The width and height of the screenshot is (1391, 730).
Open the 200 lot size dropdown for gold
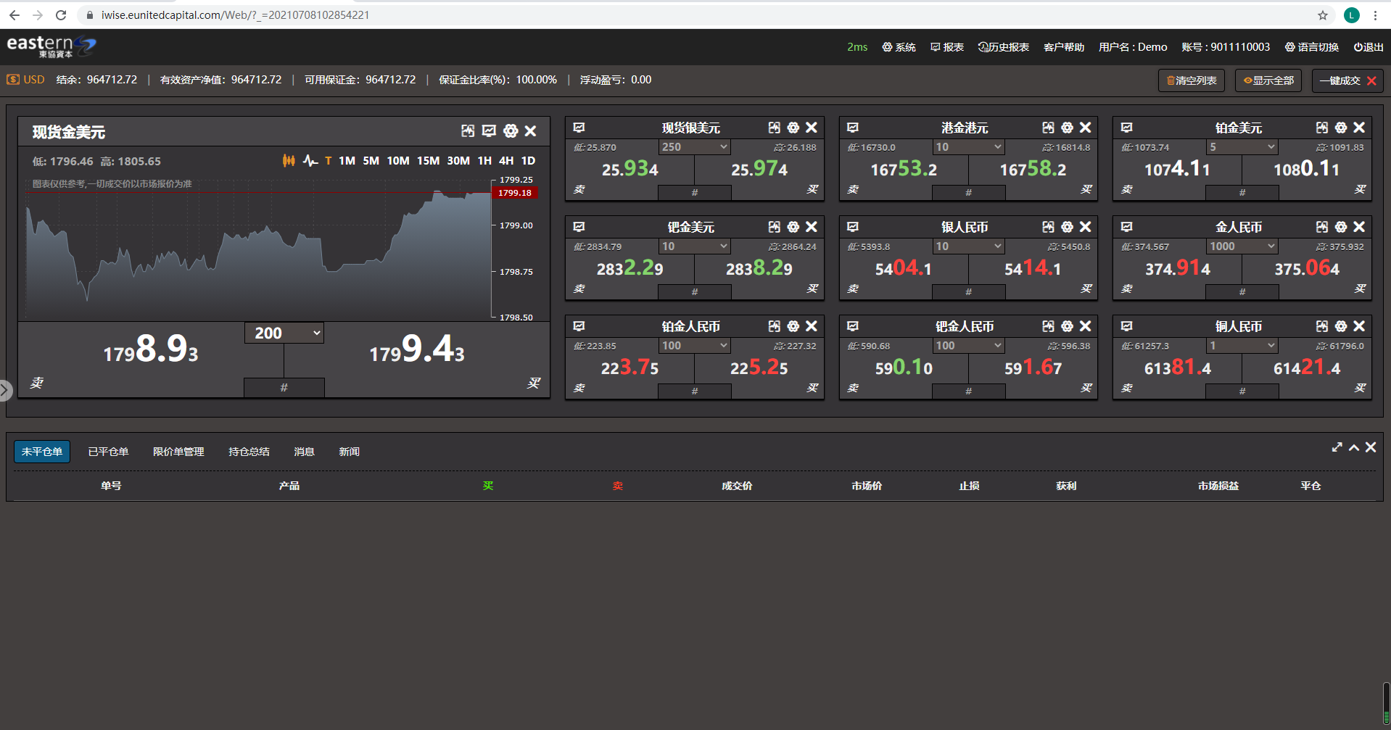pos(284,333)
